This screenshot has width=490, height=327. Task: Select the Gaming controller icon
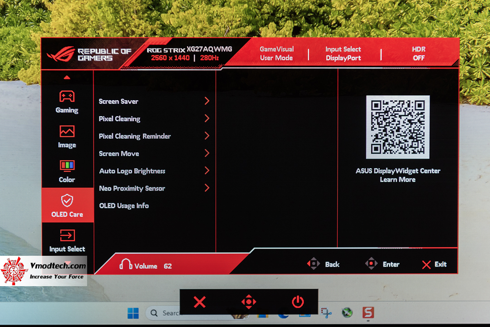click(67, 97)
